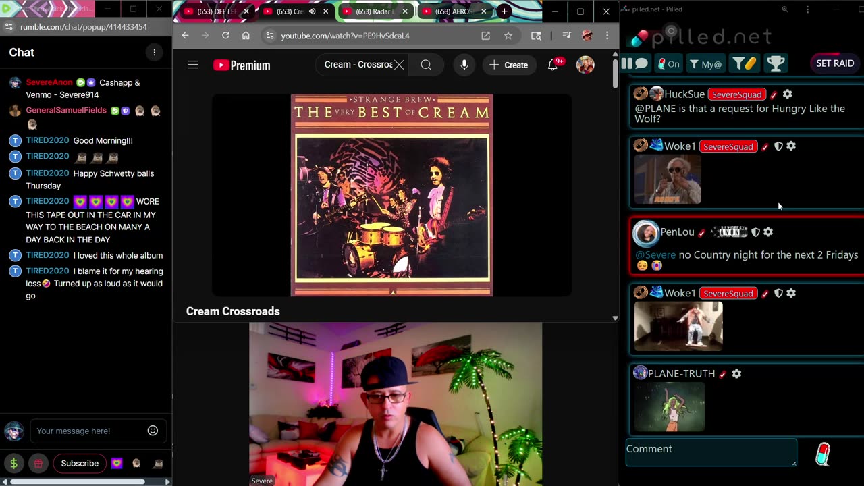
Task: View site information icon beside the YouTube URL
Action: [269, 36]
